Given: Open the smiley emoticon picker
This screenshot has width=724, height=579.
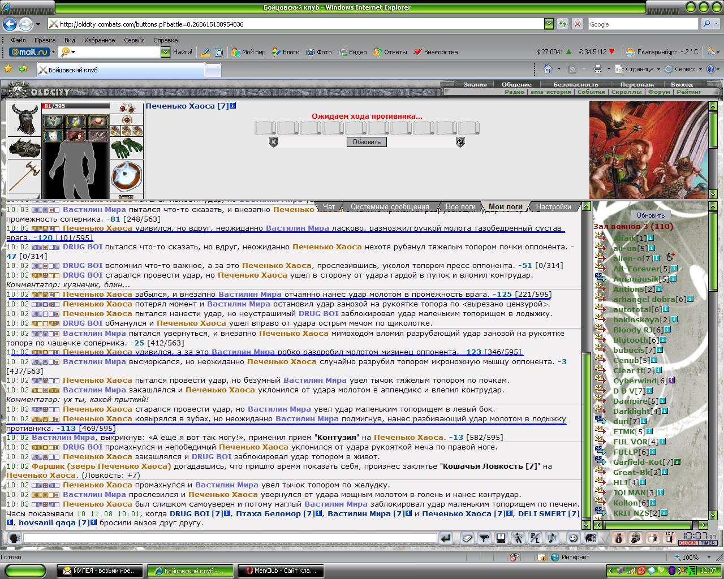Looking at the screenshot, I should coord(573,538).
